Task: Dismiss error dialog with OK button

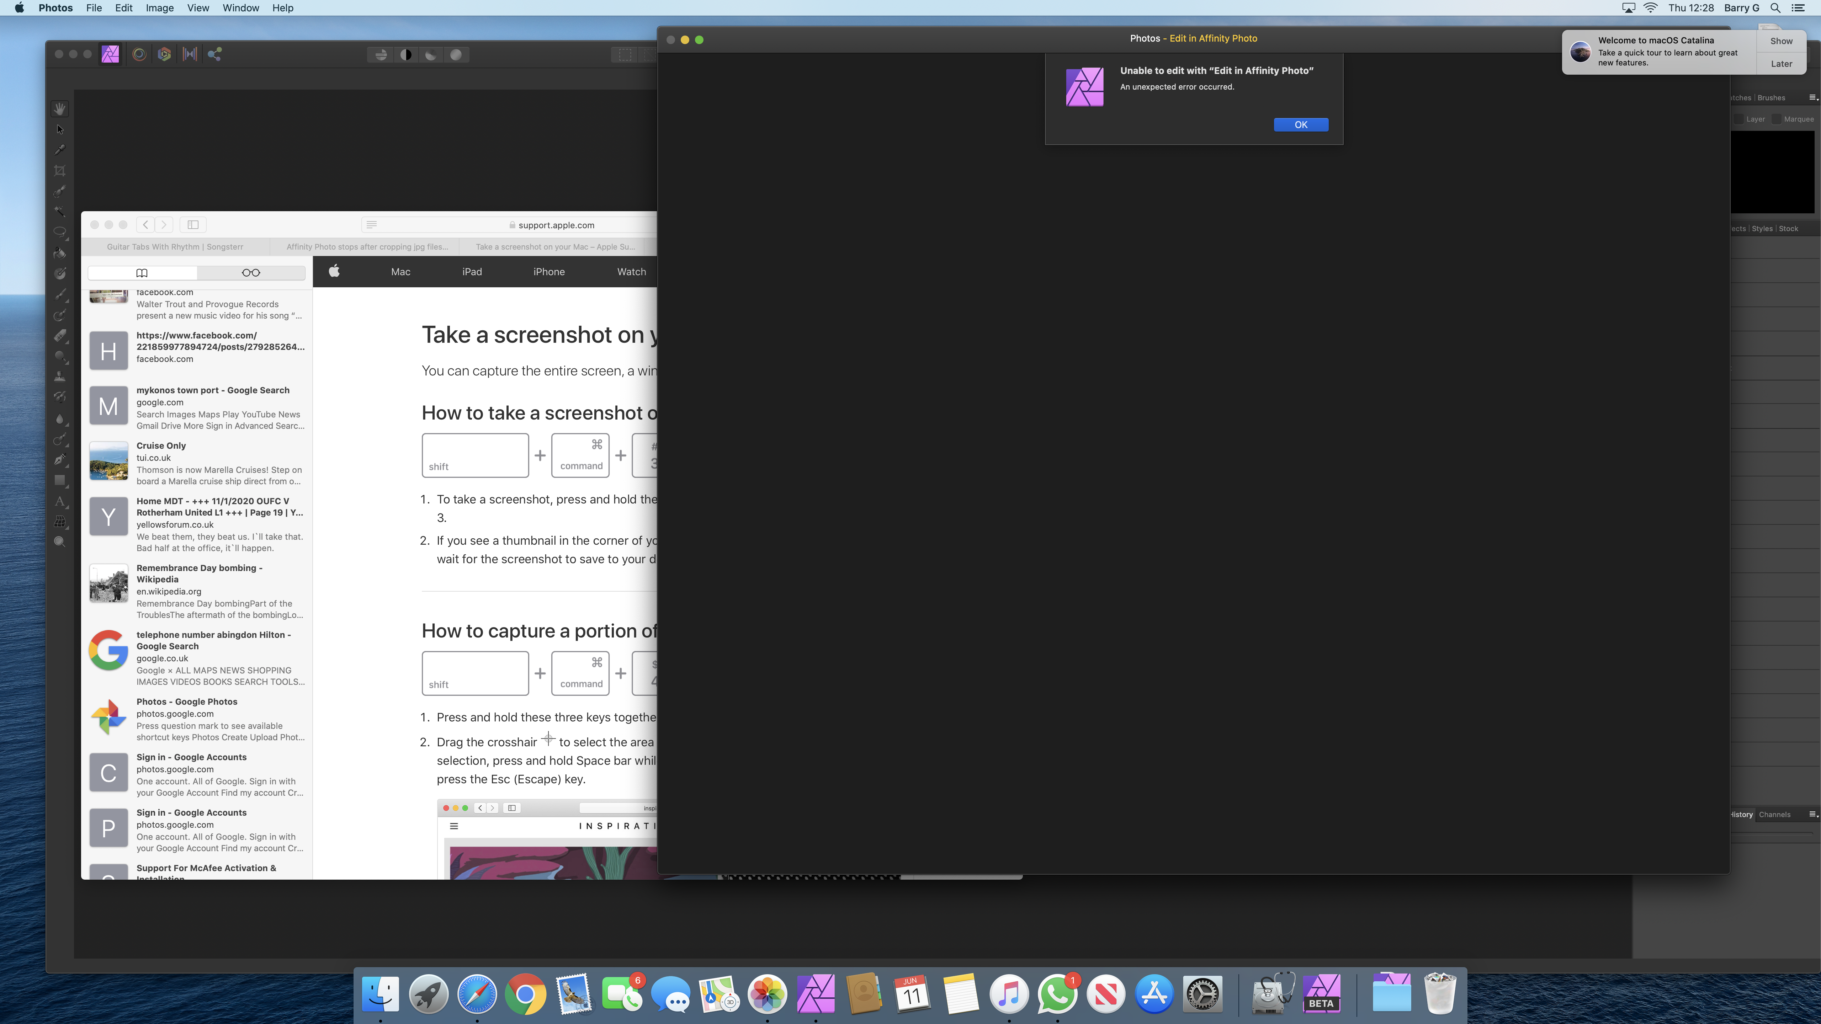Action: click(1301, 124)
